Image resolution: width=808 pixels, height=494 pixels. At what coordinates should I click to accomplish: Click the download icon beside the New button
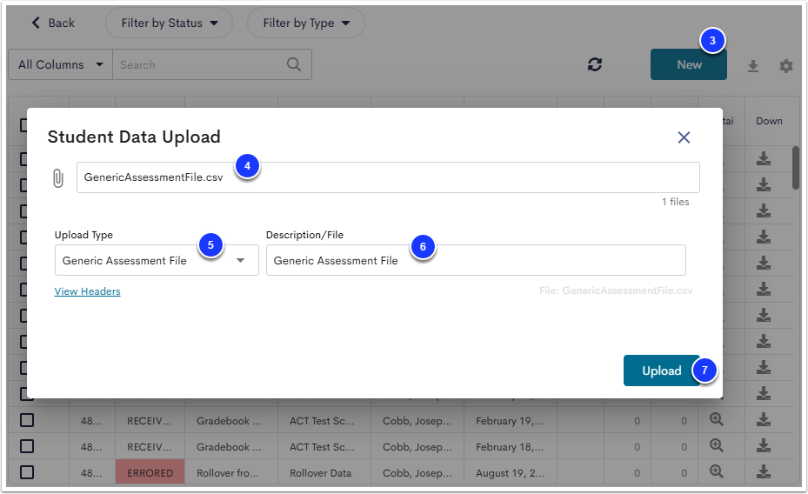(753, 66)
